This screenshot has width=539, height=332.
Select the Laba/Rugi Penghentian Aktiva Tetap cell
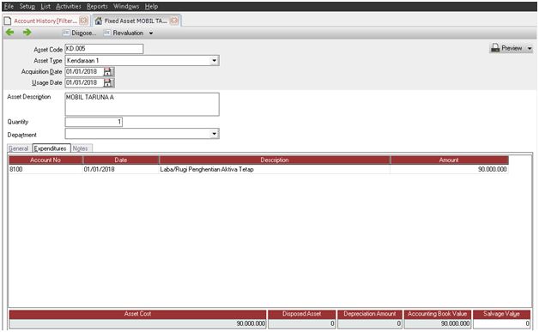click(275, 169)
